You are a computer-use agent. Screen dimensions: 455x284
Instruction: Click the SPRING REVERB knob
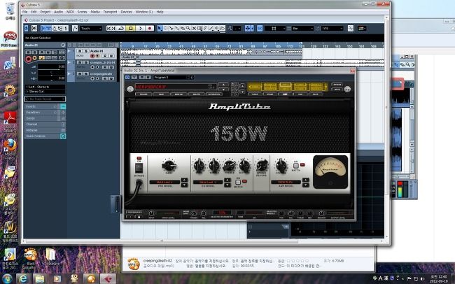262,165
